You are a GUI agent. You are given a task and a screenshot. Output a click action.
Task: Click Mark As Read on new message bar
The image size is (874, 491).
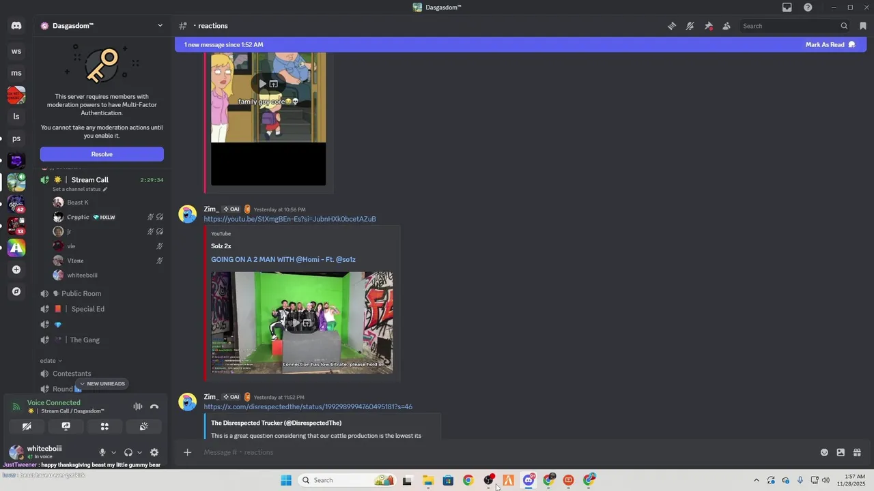pyautogui.click(x=830, y=44)
